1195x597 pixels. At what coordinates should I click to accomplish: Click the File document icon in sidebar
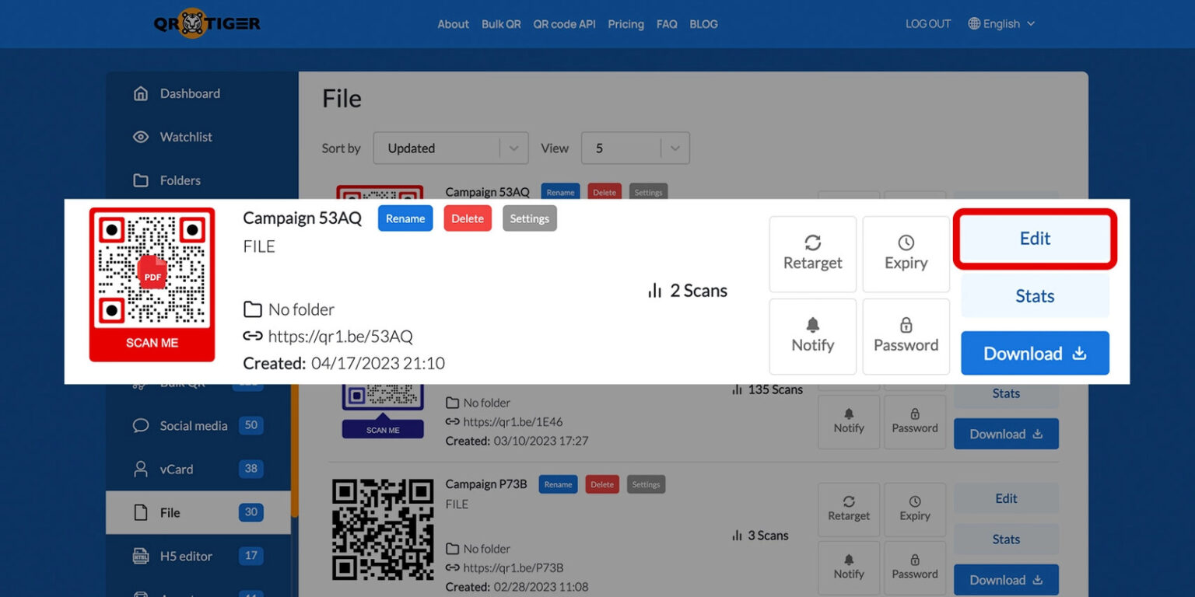141,513
